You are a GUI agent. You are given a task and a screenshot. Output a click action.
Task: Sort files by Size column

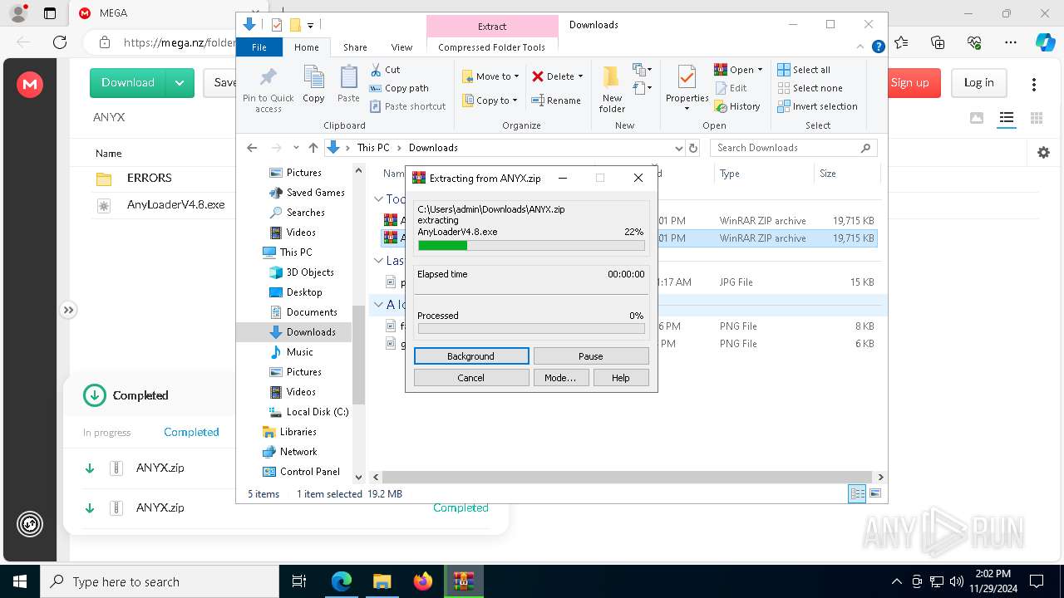point(828,174)
